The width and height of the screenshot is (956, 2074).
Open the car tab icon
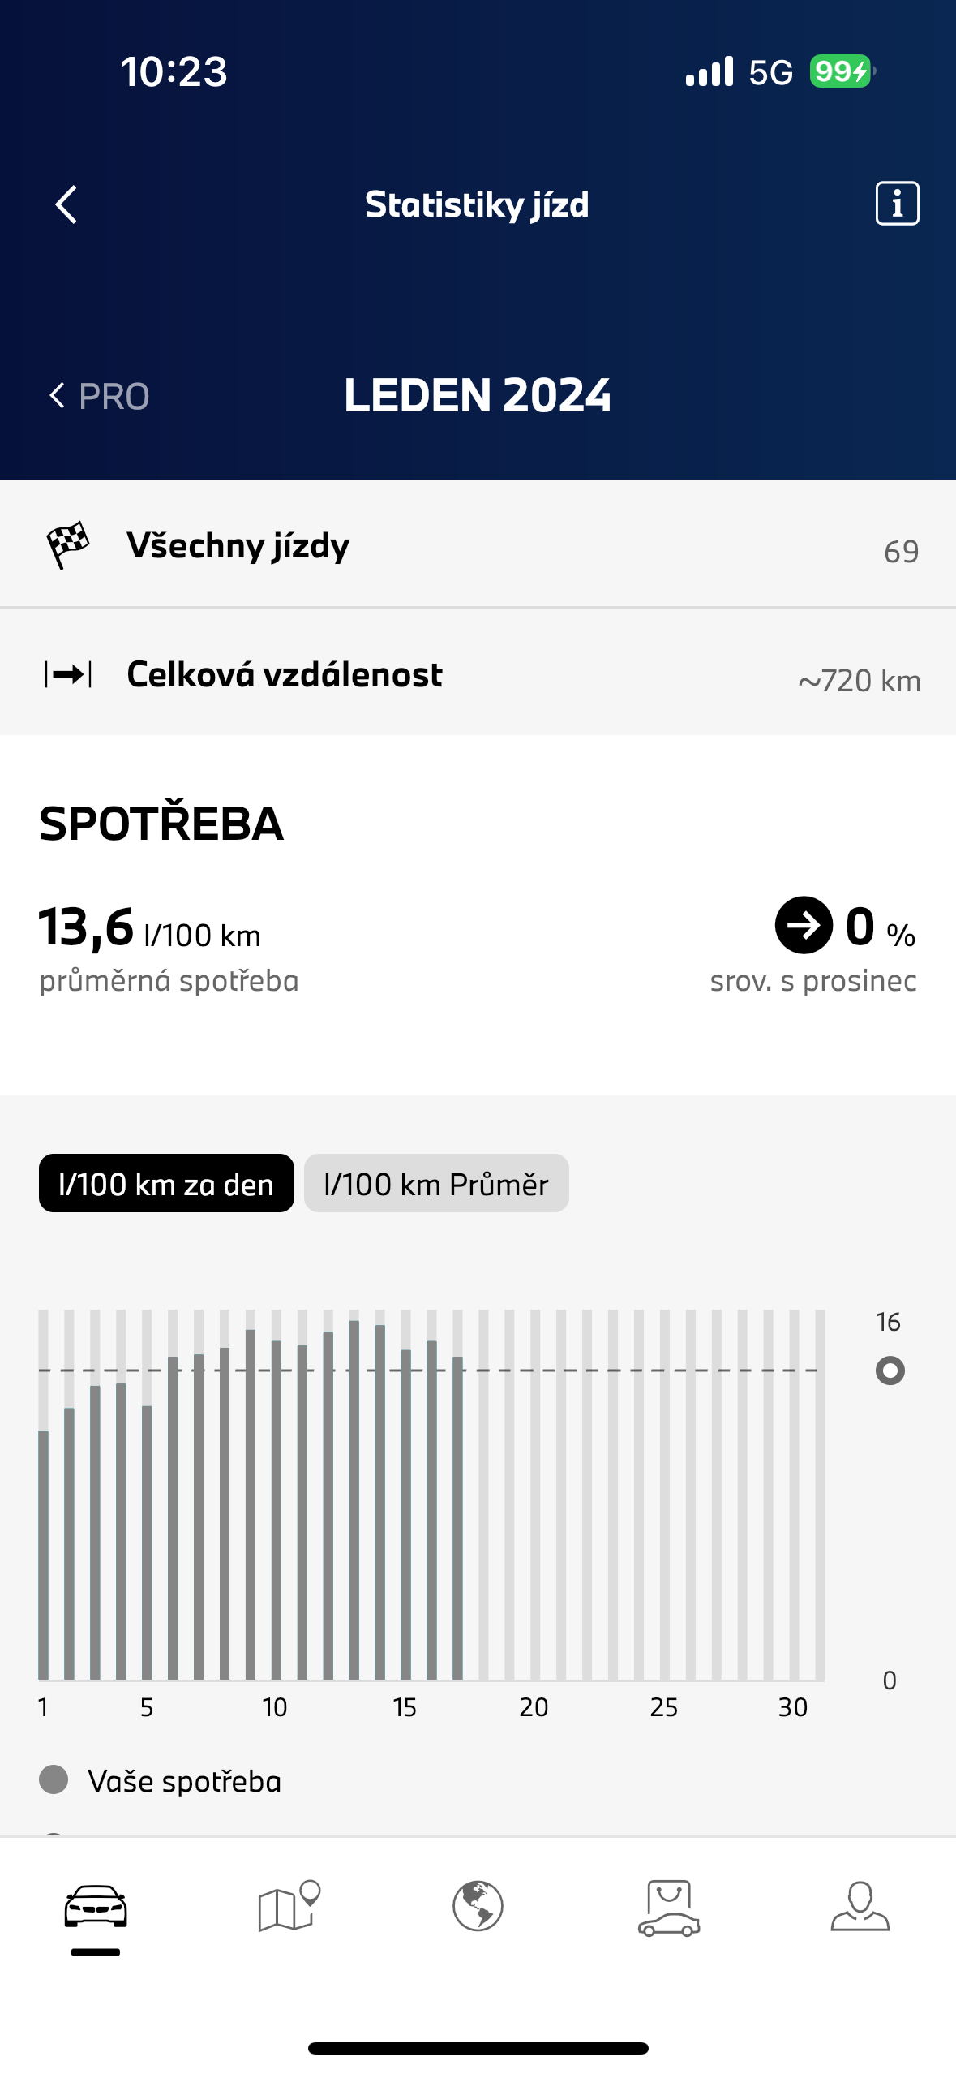pos(96,1908)
